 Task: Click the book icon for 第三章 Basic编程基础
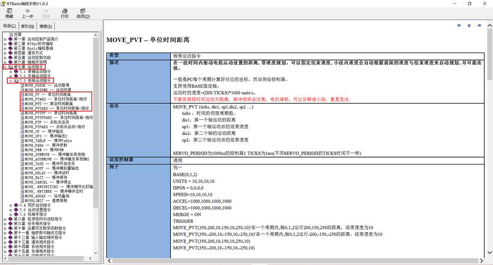pos(11,48)
